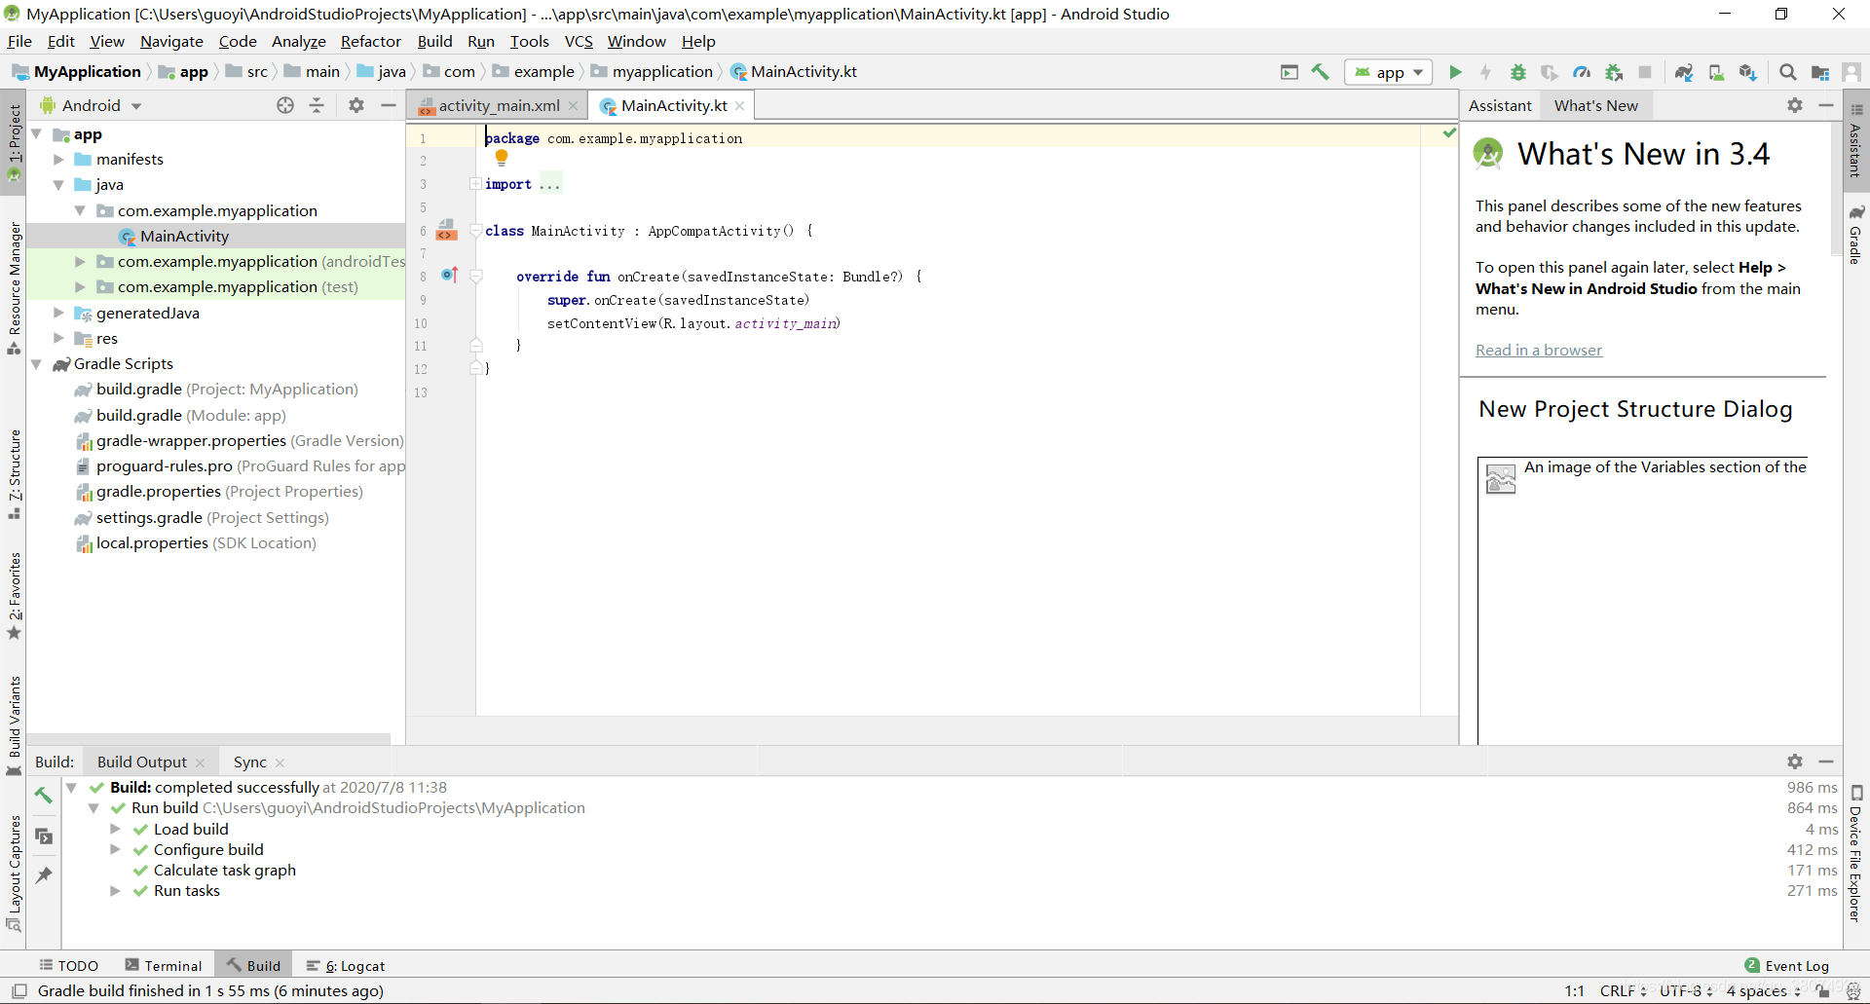Image resolution: width=1870 pixels, height=1004 pixels.
Task: Open the AVD Manager phone icon
Action: pos(1716,72)
